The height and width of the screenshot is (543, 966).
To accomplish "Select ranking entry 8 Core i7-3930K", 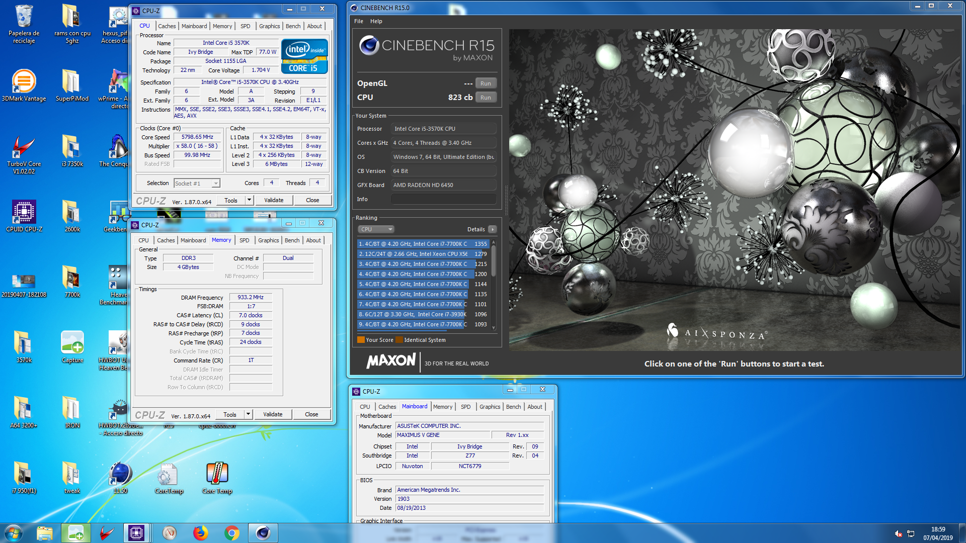I will pos(423,314).
